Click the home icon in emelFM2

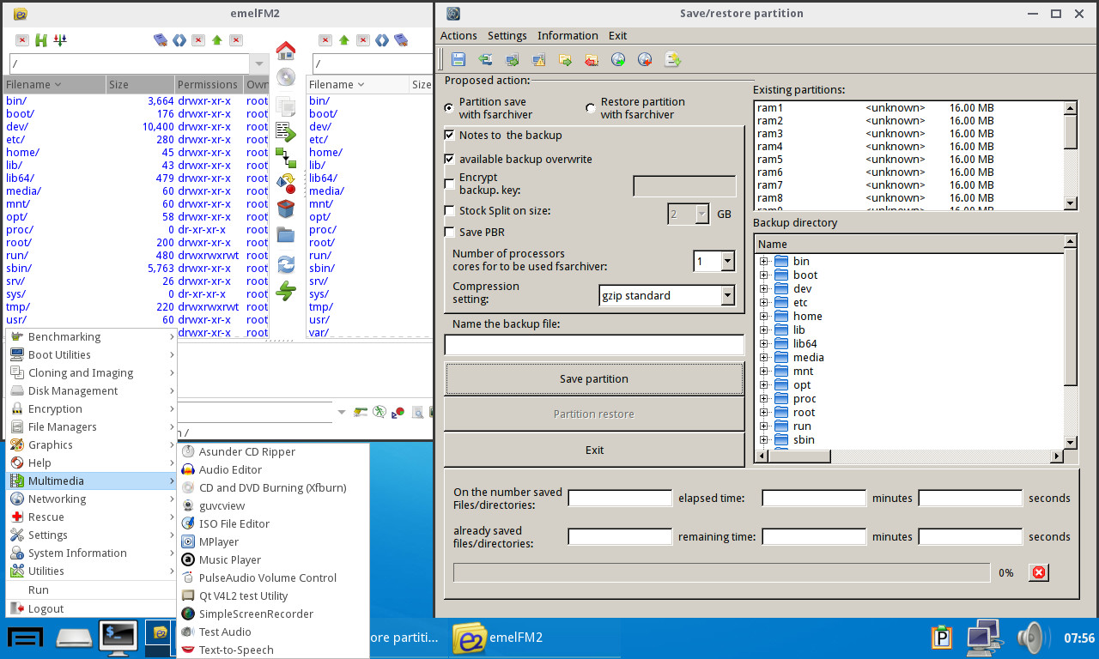pos(285,50)
